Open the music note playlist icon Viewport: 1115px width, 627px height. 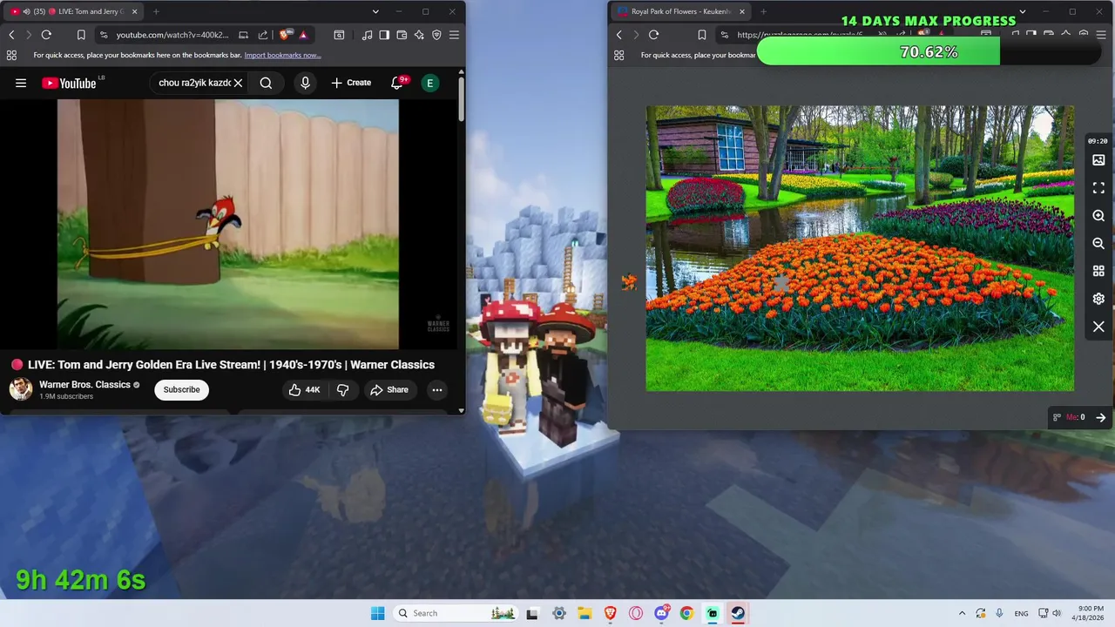tap(367, 35)
